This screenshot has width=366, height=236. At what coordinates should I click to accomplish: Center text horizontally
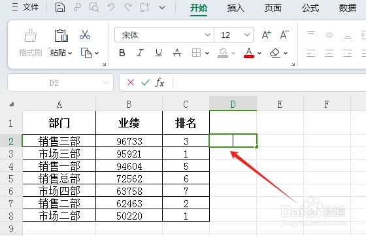coord(329,53)
